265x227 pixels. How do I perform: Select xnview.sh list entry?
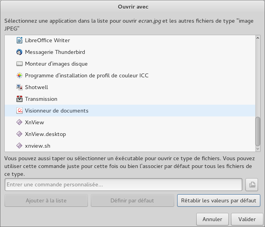click(x=37, y=146)
